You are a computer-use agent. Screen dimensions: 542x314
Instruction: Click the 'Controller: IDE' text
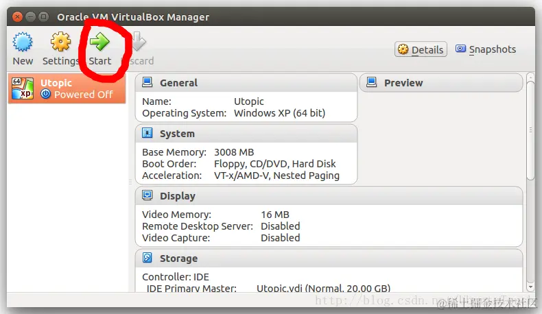point(176,277)
